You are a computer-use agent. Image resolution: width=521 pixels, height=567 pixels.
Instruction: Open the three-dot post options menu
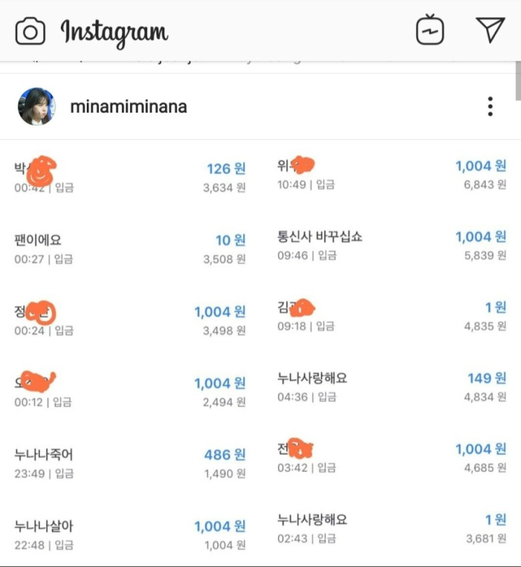[x=490, y=106]
